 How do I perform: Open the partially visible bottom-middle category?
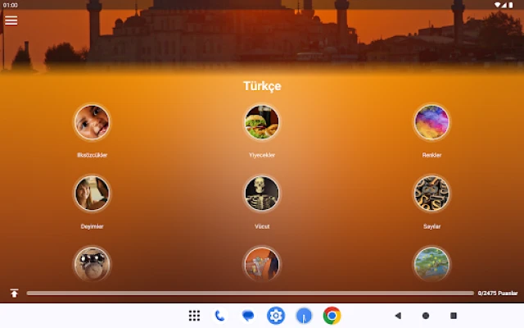coord(262,263)
